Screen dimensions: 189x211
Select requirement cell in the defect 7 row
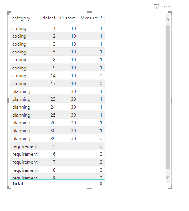(25, 162)
